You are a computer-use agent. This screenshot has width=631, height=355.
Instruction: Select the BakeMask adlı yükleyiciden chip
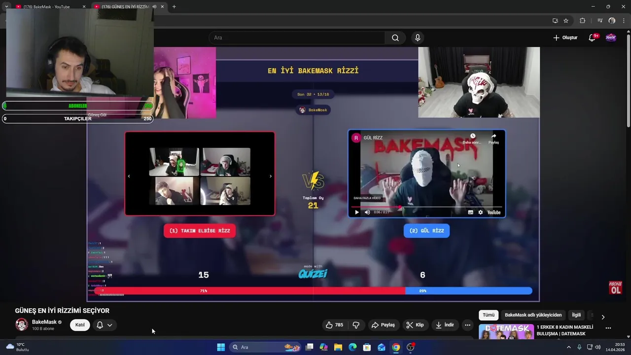coord(533,315)
